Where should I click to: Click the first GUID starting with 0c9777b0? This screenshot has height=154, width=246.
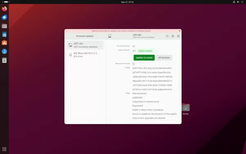(152, 68)
